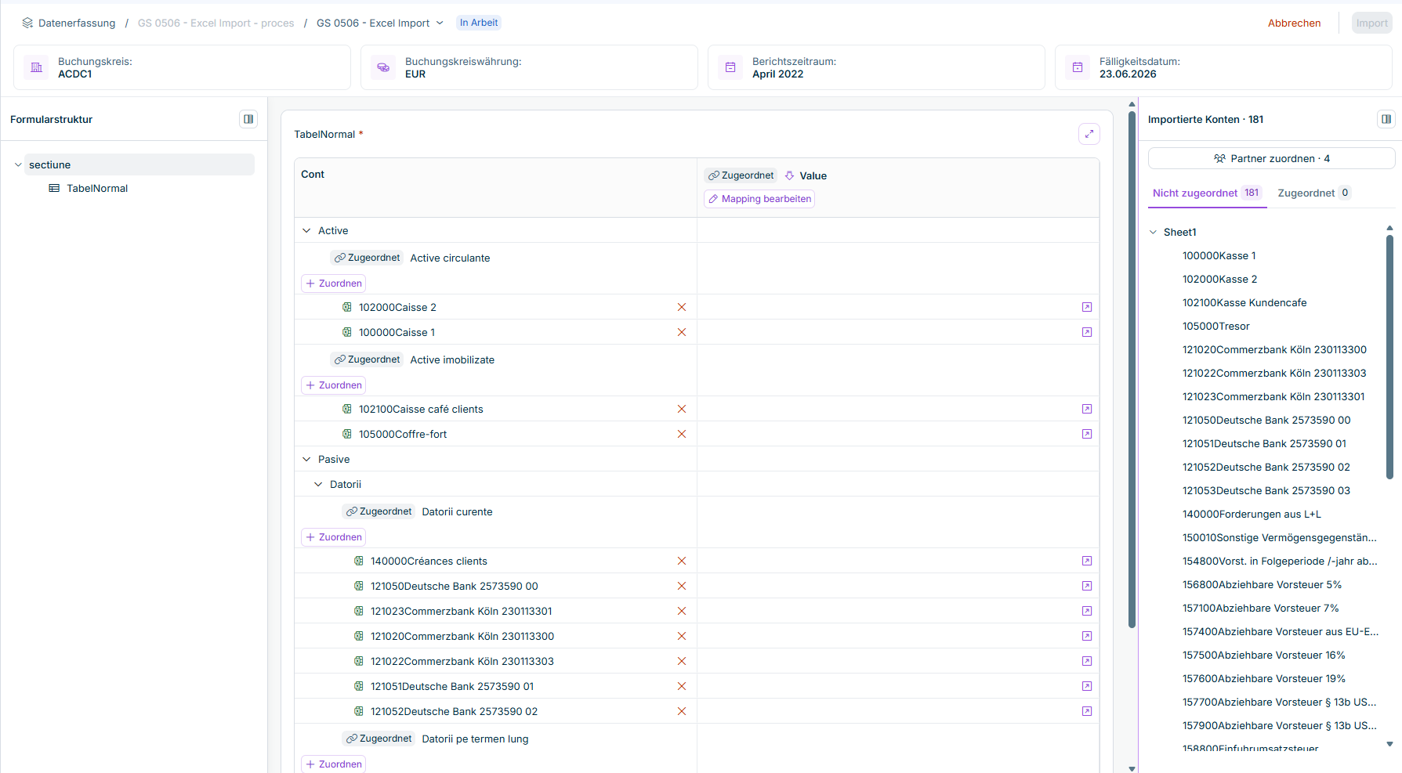This screenshot has height=773, width=1402.
Task: Remove the 121023Commerzbank Köln mapping
Action: [682, 611]
